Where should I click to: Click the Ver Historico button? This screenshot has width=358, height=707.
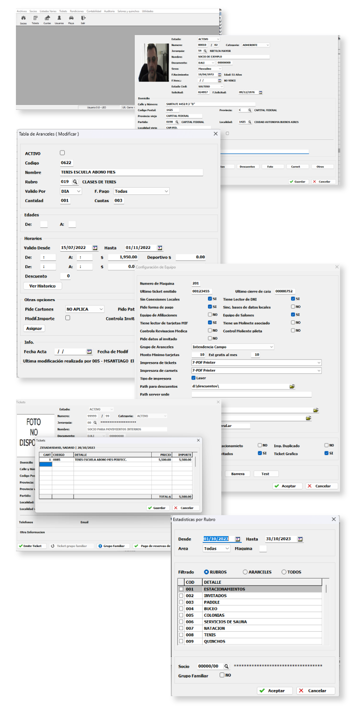click(43, 286)
